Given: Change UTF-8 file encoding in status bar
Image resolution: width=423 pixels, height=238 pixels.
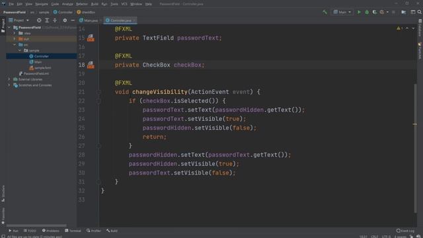Looking at the screenshot, I should (x=386, y=237).
